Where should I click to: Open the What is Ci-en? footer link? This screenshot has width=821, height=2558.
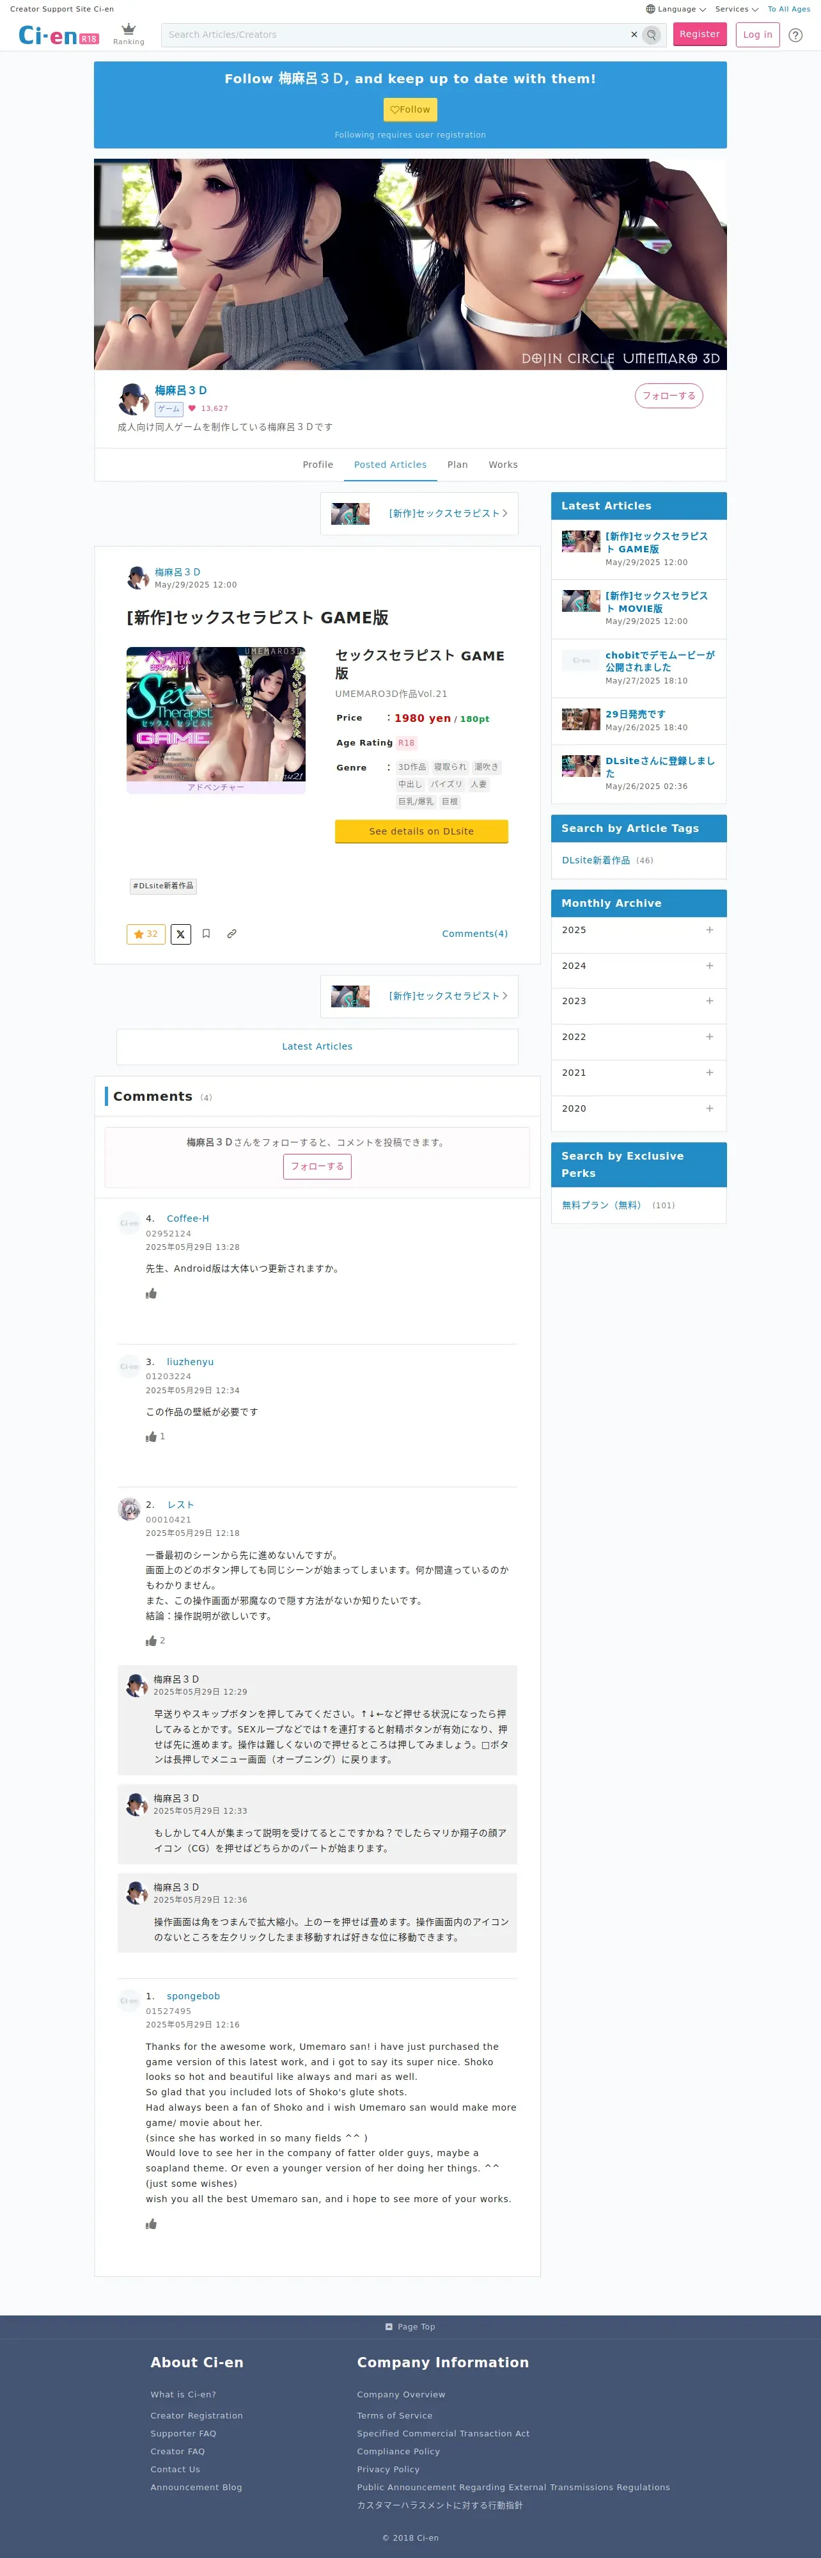point(184,2394)
